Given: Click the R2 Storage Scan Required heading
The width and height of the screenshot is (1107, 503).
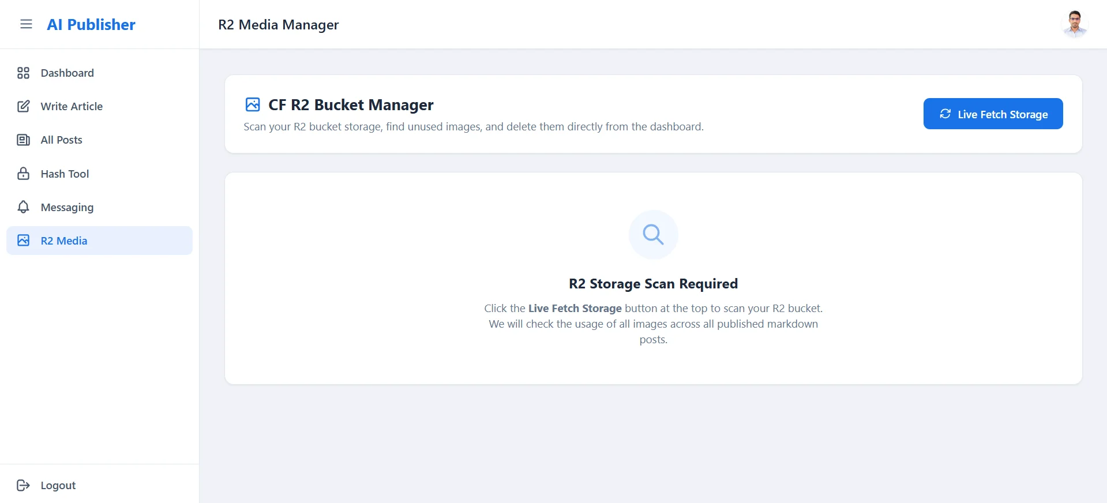Looking at the screenshot, I should (653, 283).
